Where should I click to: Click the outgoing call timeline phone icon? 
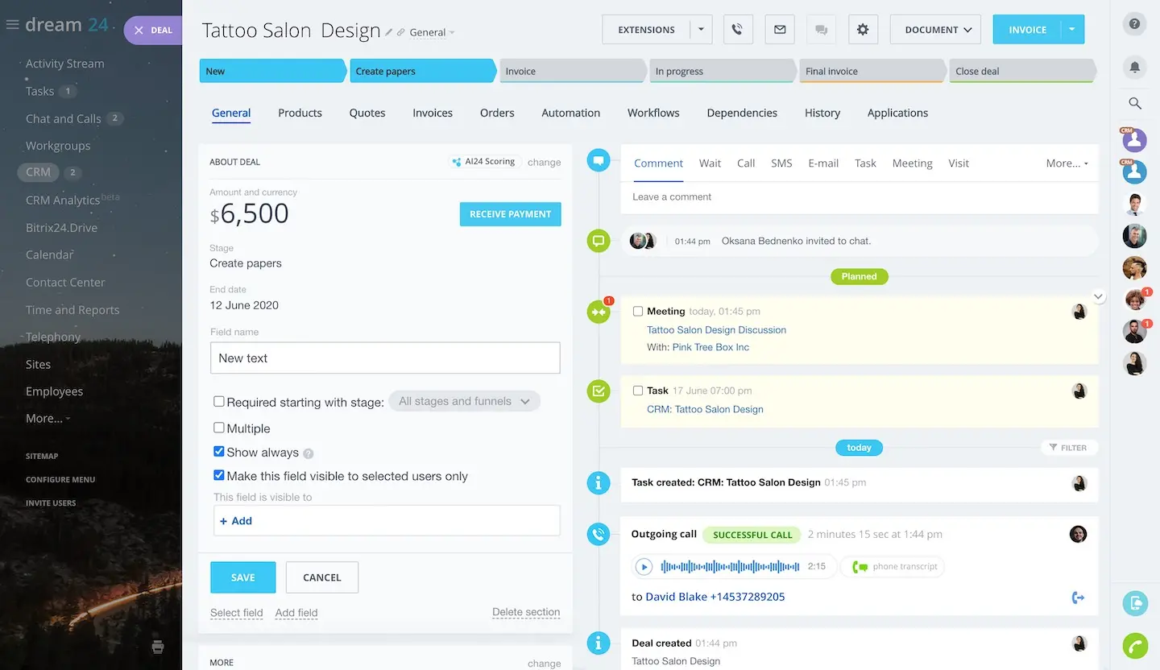(x=598, y=533)
